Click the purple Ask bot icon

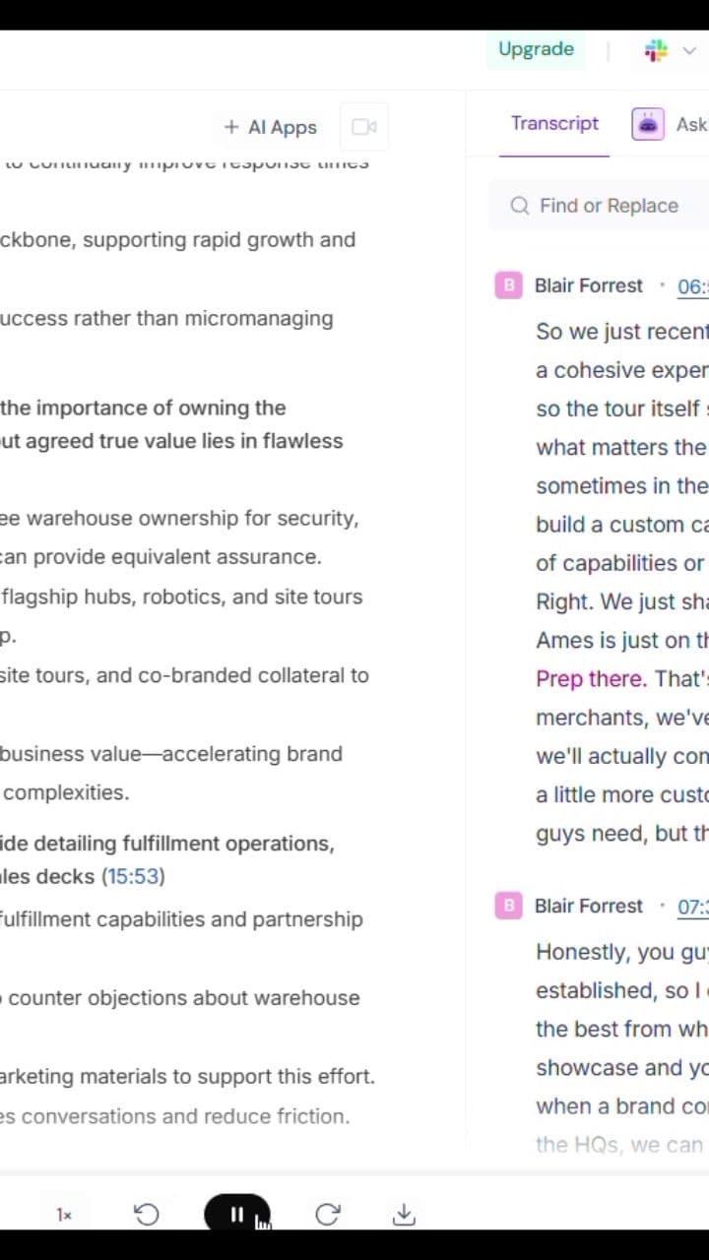point(648,124)
